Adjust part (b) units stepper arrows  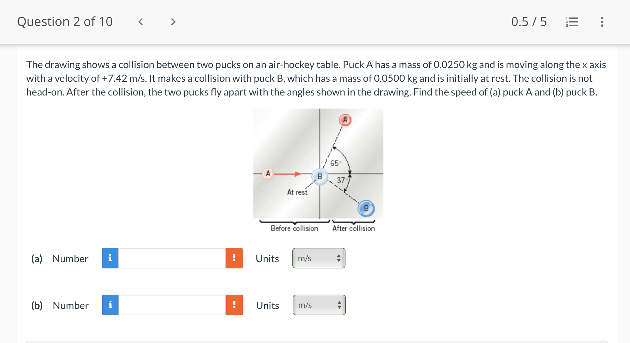339,305
